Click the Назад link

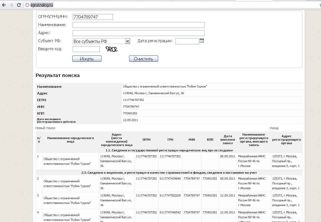274,128
